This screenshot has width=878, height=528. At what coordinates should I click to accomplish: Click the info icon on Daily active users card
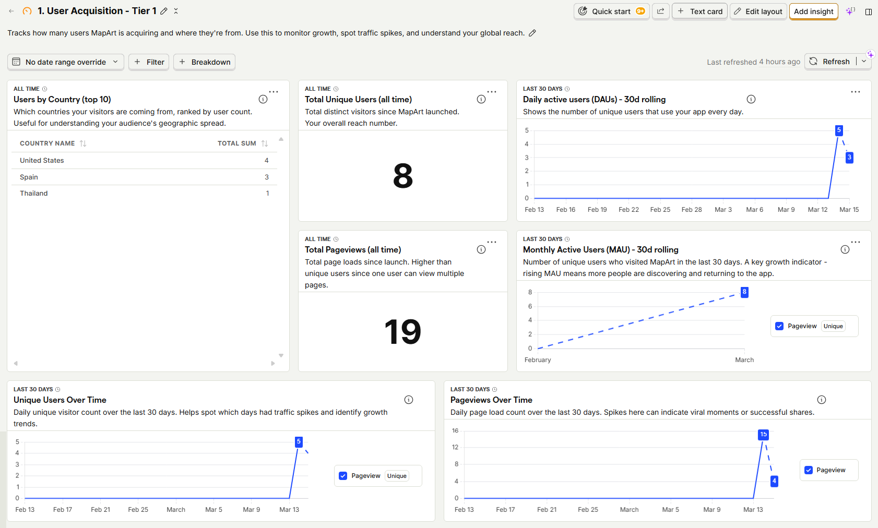click(751, 99)
